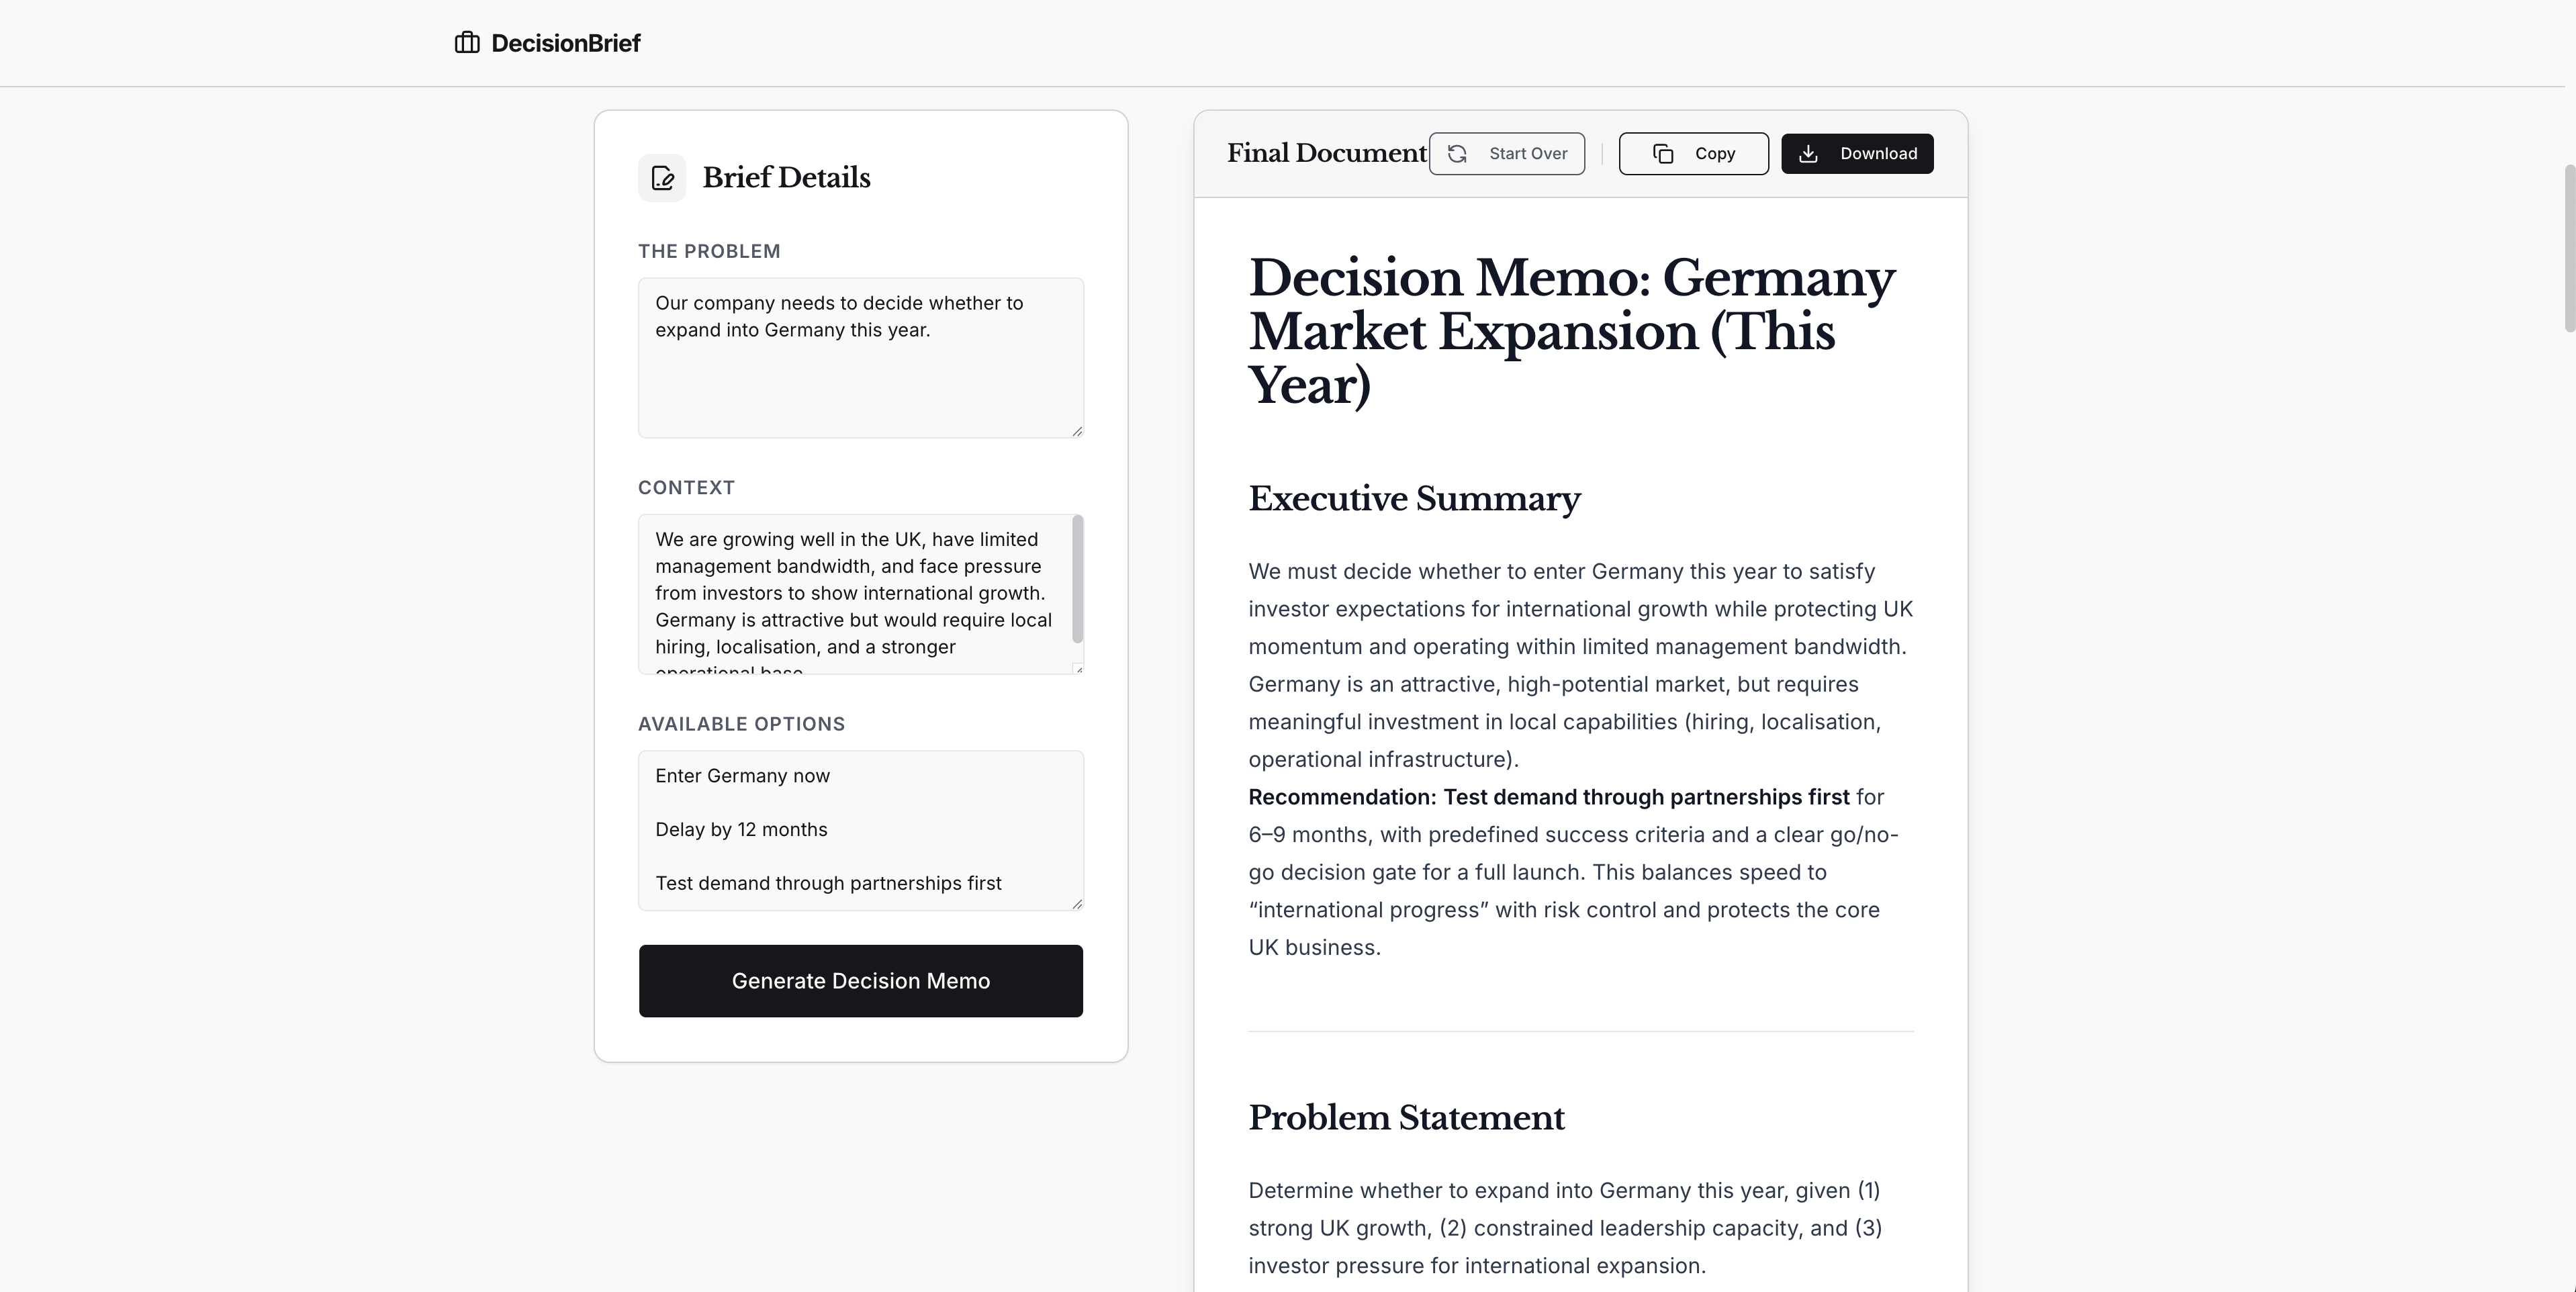Screen dimensions: 2576x1292
Task: Click the download-arrow icon in the Download button
Action: tap(1808, 153)
